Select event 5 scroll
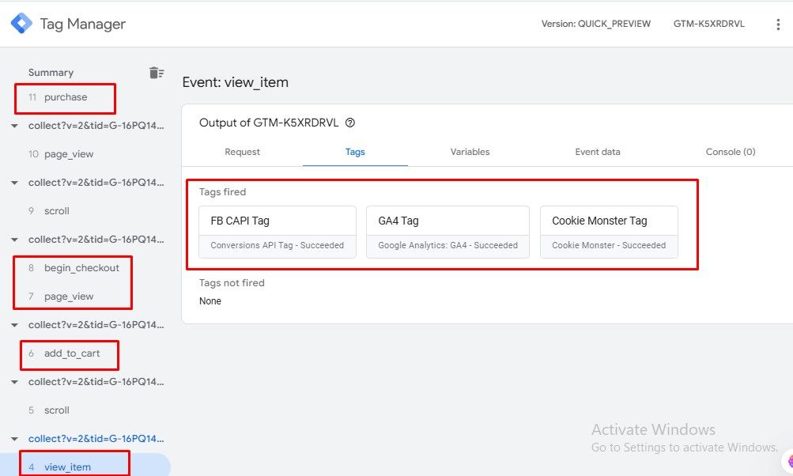The image size is (793, 476). [x=57, y=410]
